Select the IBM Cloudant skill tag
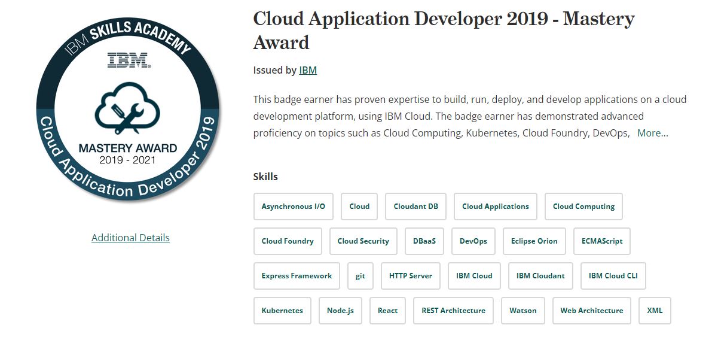Image resolution: width=715 pixels, height=337 pixels. (541, 276)
